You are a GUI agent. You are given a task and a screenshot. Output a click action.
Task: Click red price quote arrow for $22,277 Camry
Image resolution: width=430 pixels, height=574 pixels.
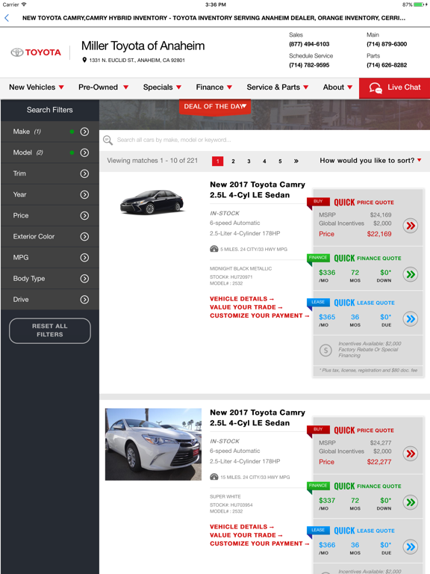click(x=411, y=454)
